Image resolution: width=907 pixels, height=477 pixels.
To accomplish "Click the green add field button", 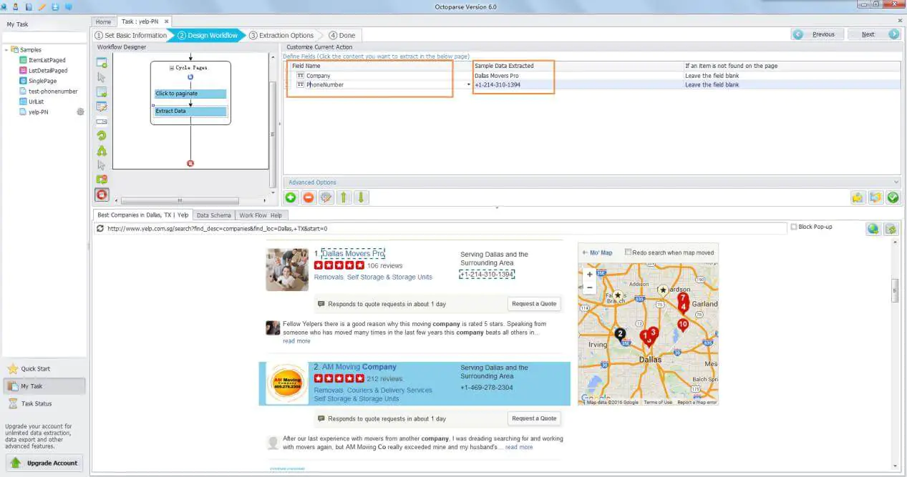I will click(291, 197).
